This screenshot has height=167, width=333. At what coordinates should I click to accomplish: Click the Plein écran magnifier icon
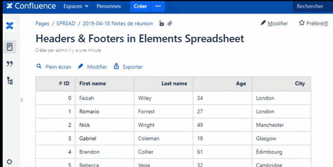tap(39, 66)
